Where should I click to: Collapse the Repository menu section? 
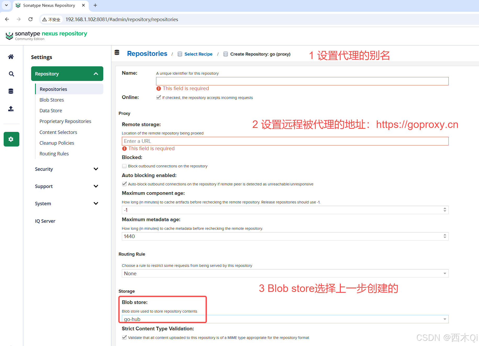(67, 74)
